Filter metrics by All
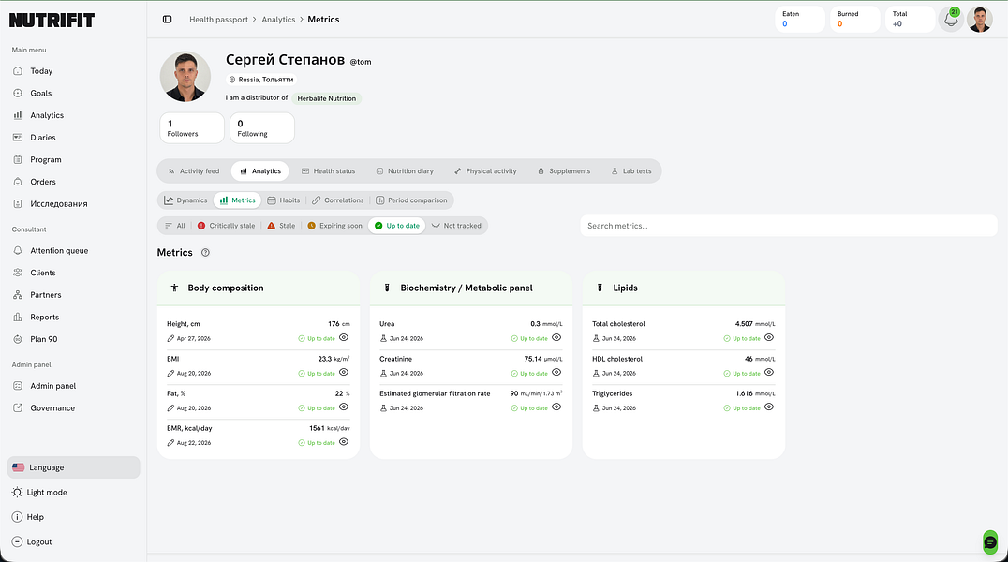The height and width of the screenshot is (562, 1008). tap(175, 226)
